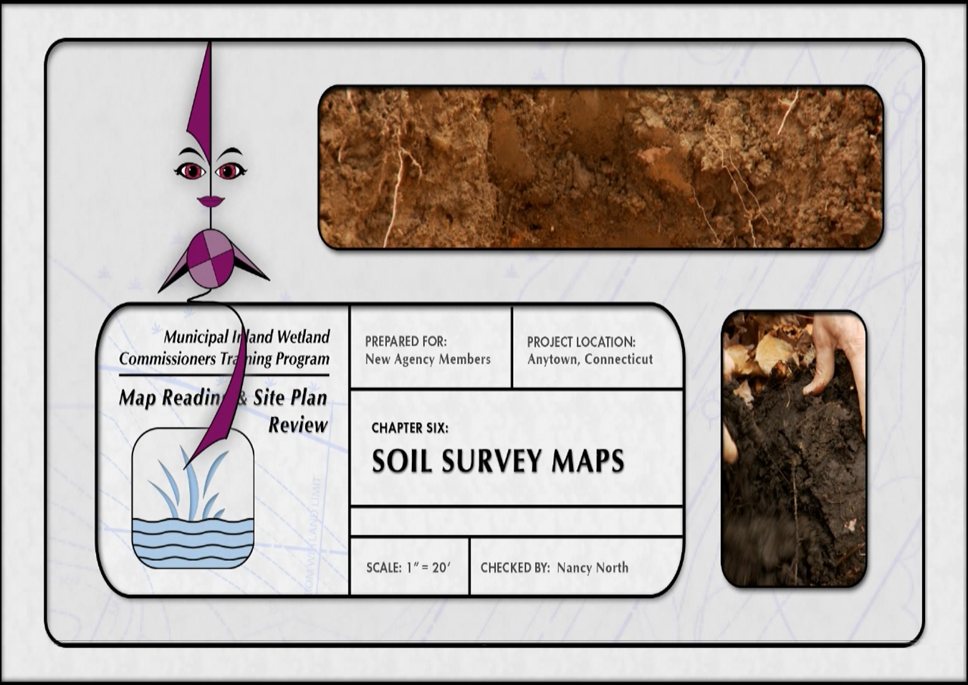Open the brown soil profile photo
968x685 pixels.
[x=600, y=168]
